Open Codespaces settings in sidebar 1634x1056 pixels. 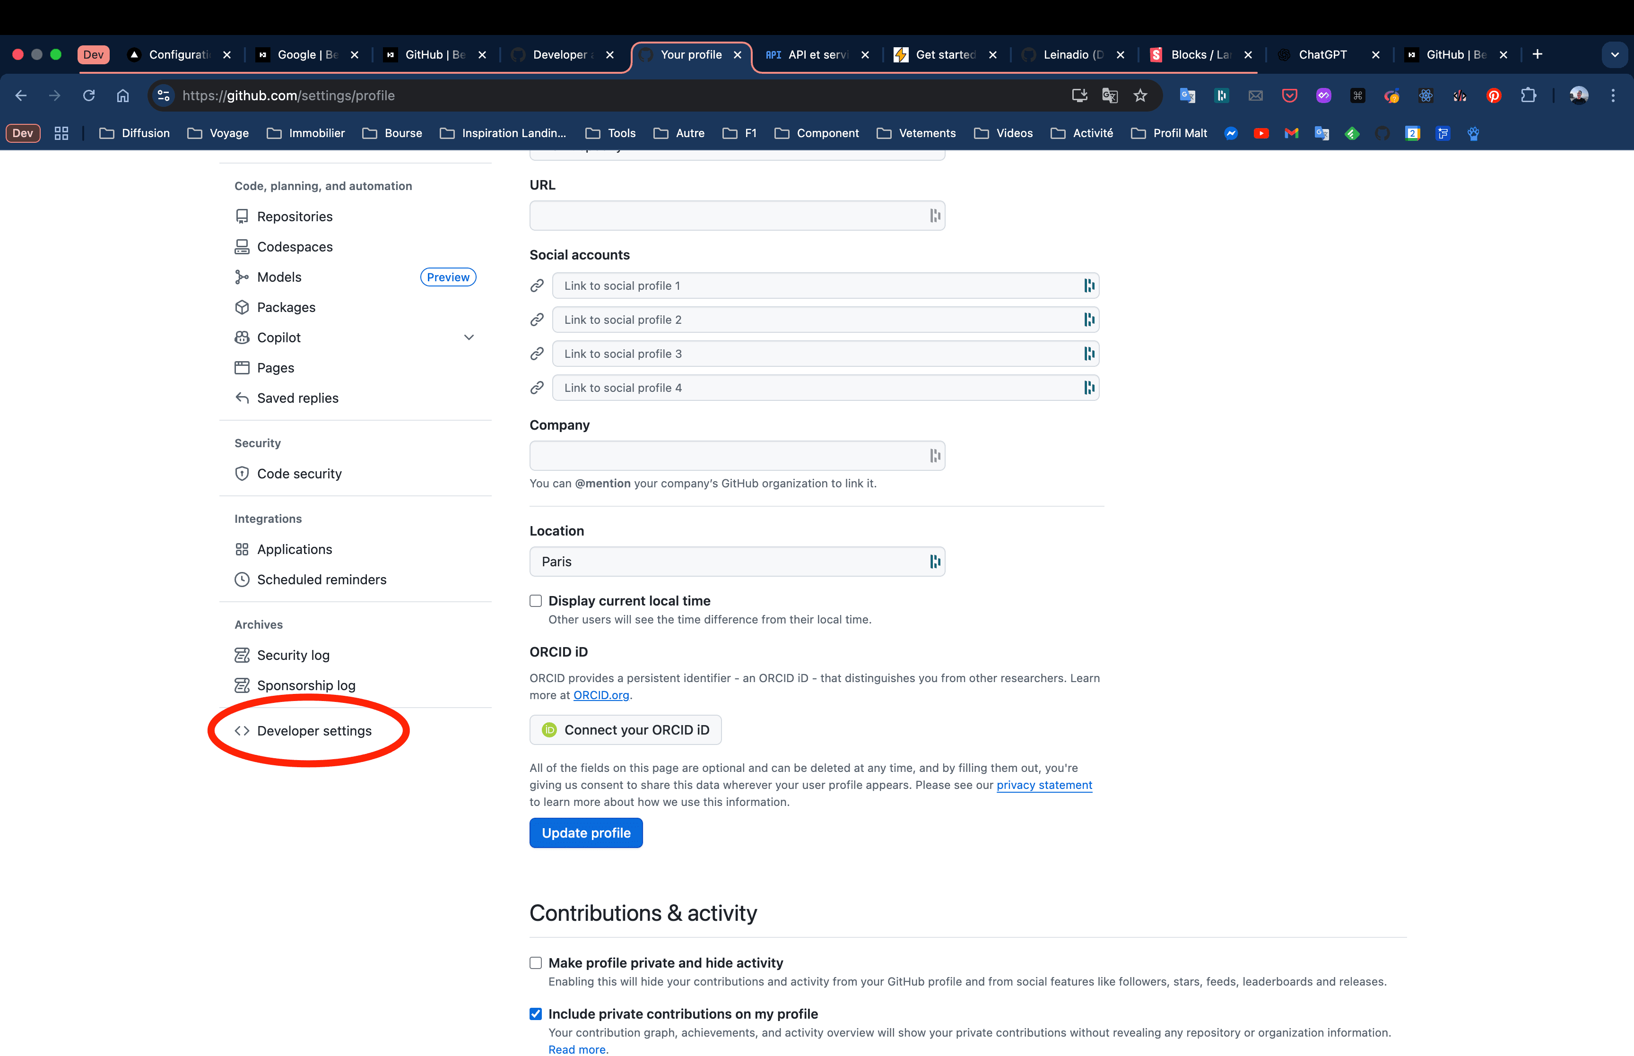(x=294, y=247)
